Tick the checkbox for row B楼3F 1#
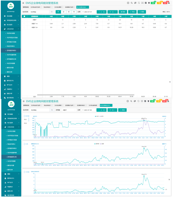The image size is (174, 197). point(25,24)
